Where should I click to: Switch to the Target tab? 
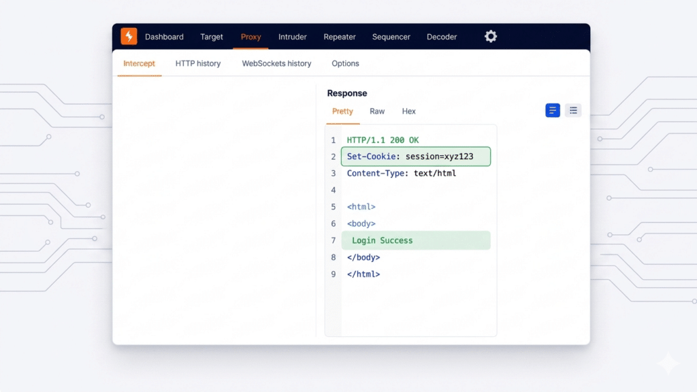click(212, 37)
